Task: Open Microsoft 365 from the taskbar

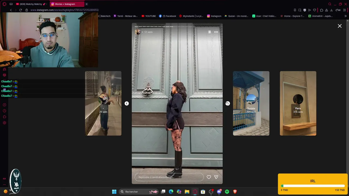Action: click(x=179, y=192)
